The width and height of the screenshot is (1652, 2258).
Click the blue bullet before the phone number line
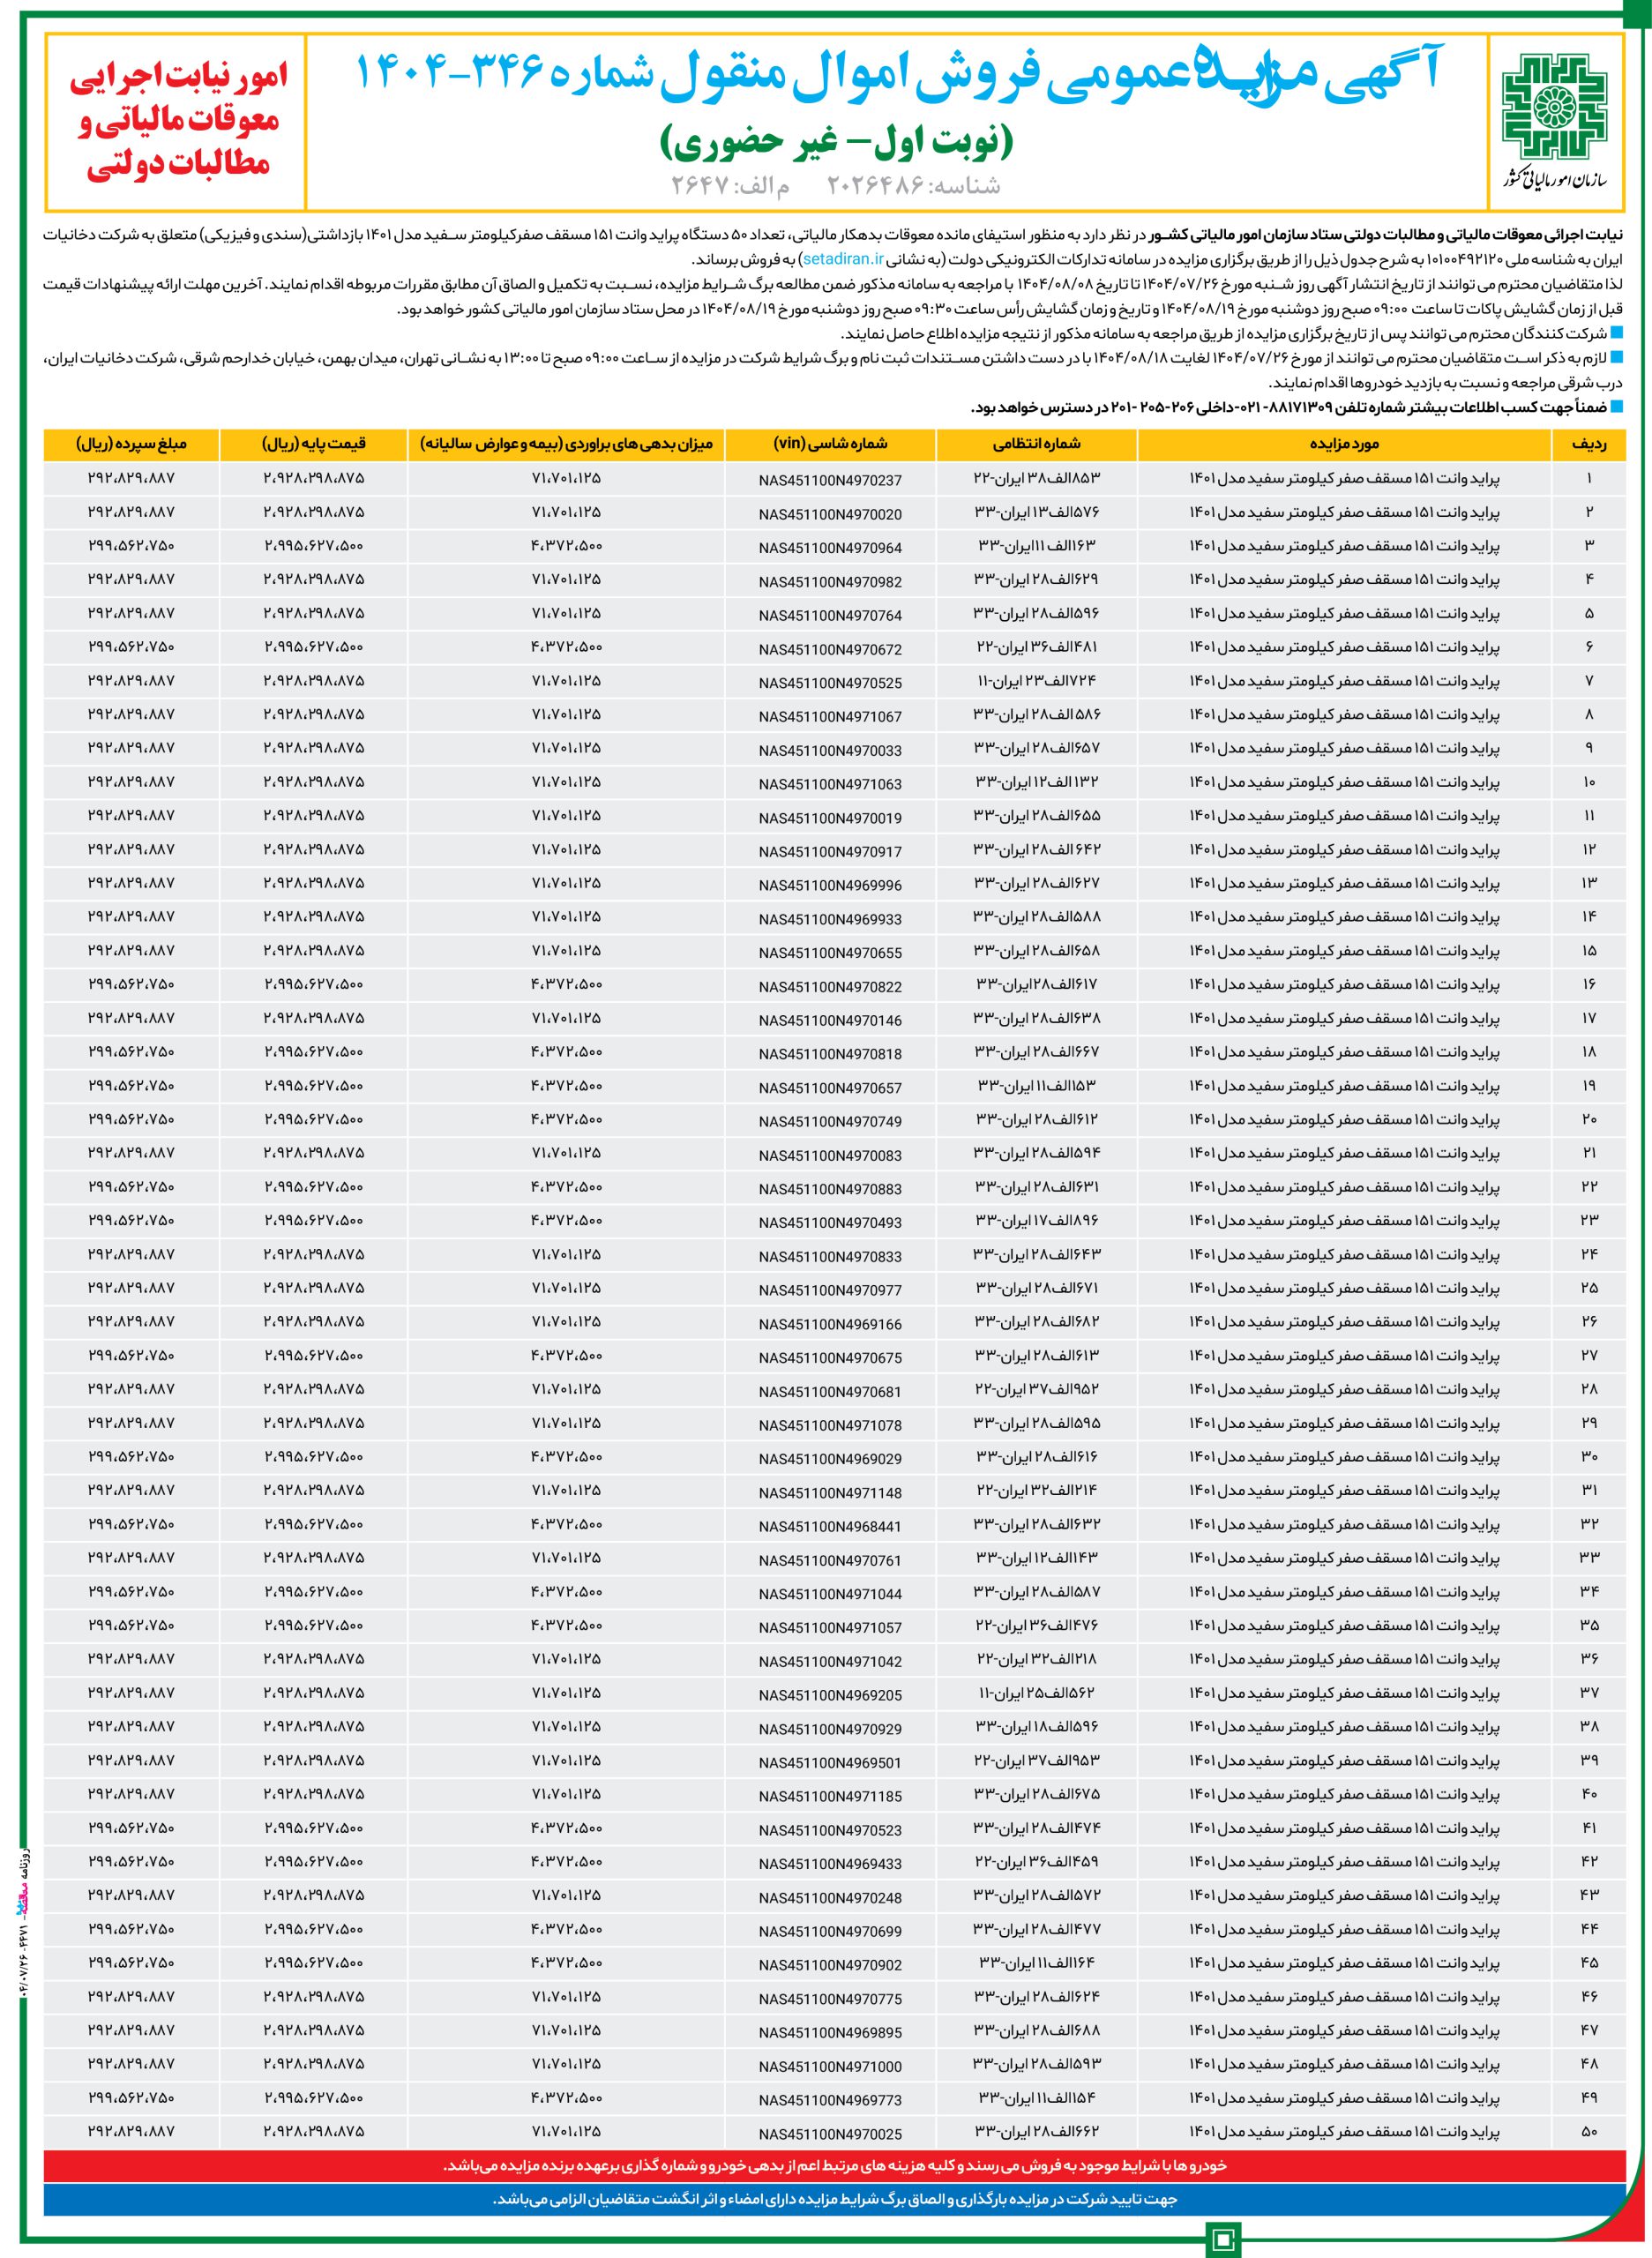point(1616,407)
